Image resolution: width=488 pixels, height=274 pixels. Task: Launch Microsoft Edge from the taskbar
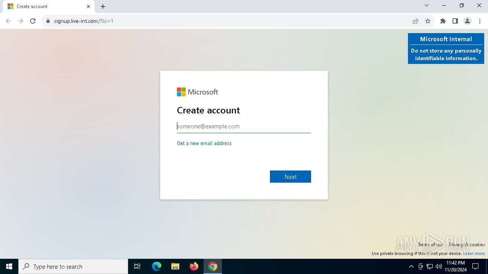[157, 266]
